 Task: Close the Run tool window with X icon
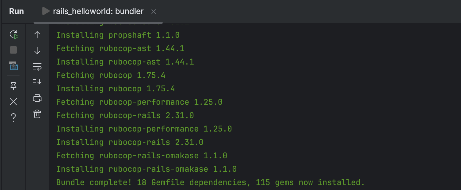[x=13, y=102]
